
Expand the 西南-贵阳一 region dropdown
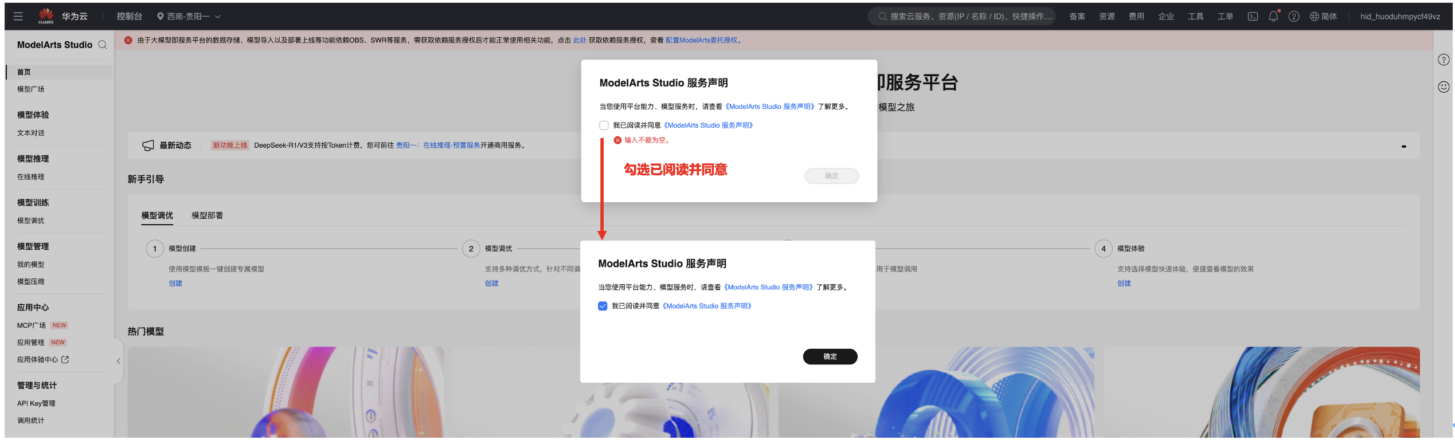[189, 16]
